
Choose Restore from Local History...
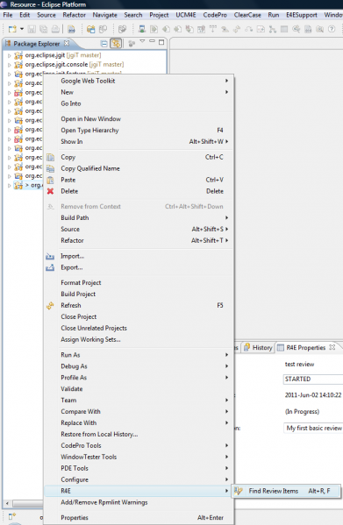[139, 435]
